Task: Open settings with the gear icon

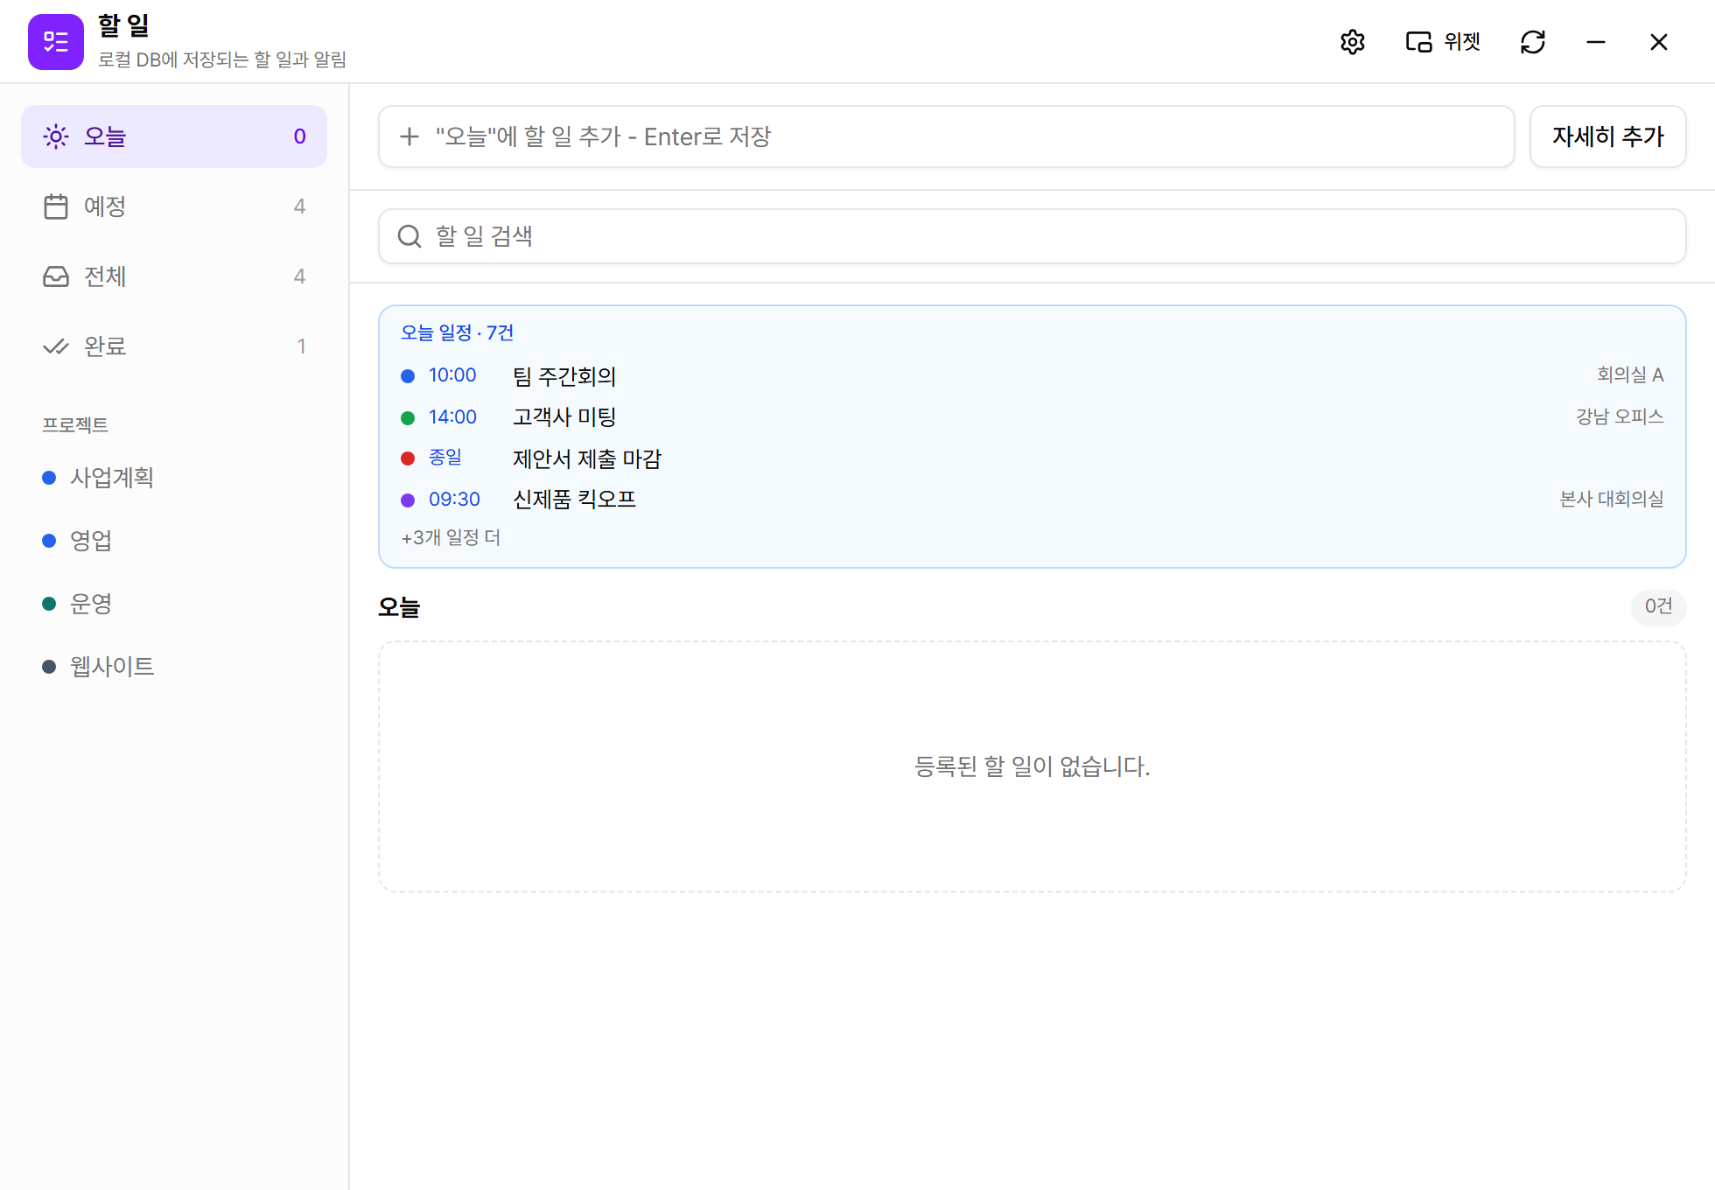Action: point(1353,42)
